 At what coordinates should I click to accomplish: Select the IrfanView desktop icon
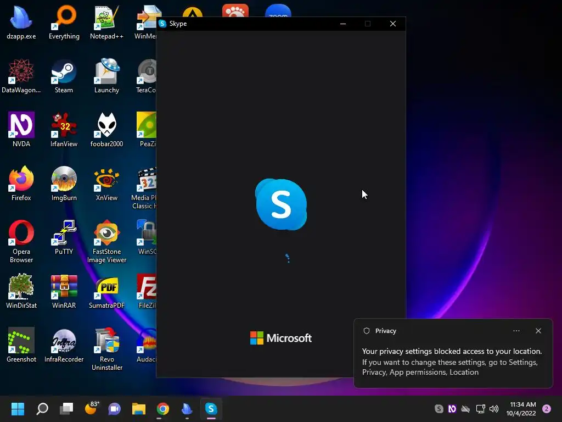coord(64,130)
